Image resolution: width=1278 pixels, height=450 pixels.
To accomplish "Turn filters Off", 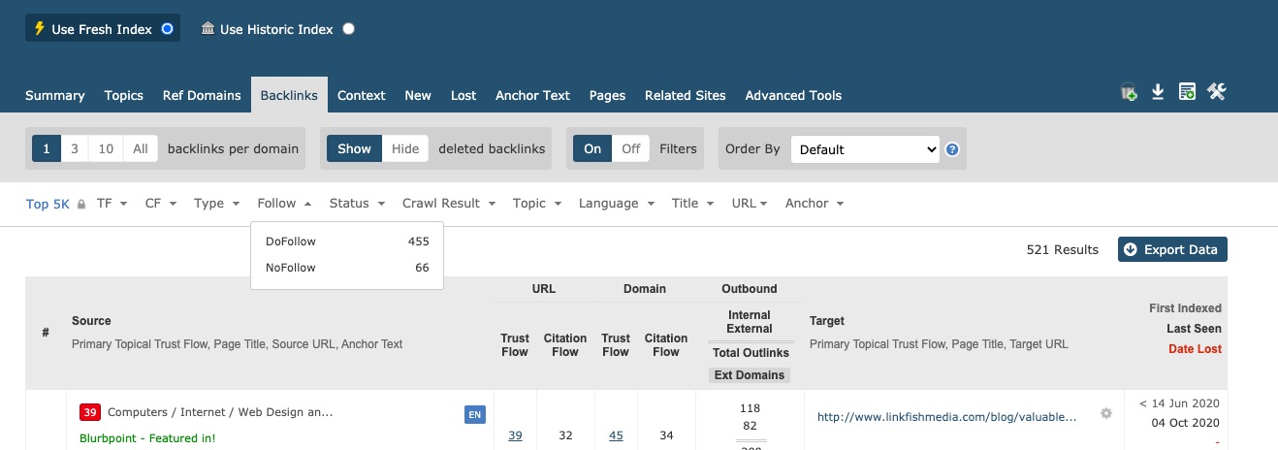I will click(630, 148).
